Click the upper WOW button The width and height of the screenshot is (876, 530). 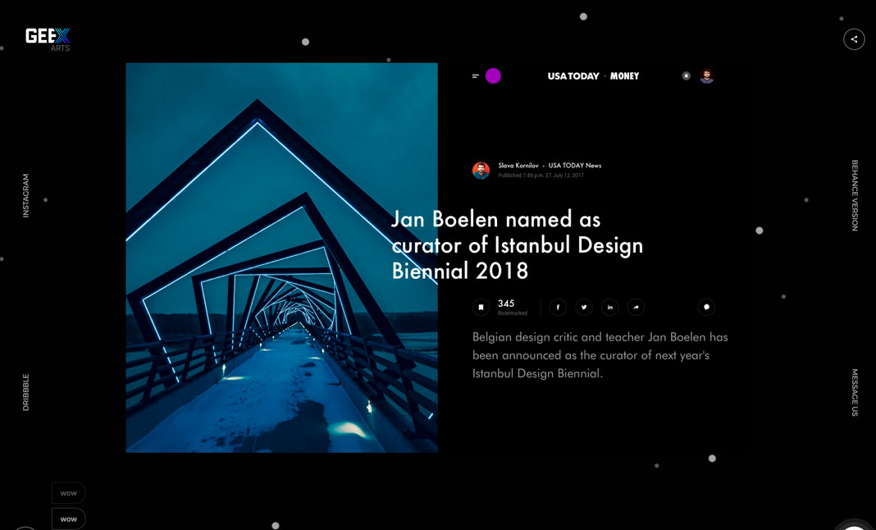(x=69, y=493)
